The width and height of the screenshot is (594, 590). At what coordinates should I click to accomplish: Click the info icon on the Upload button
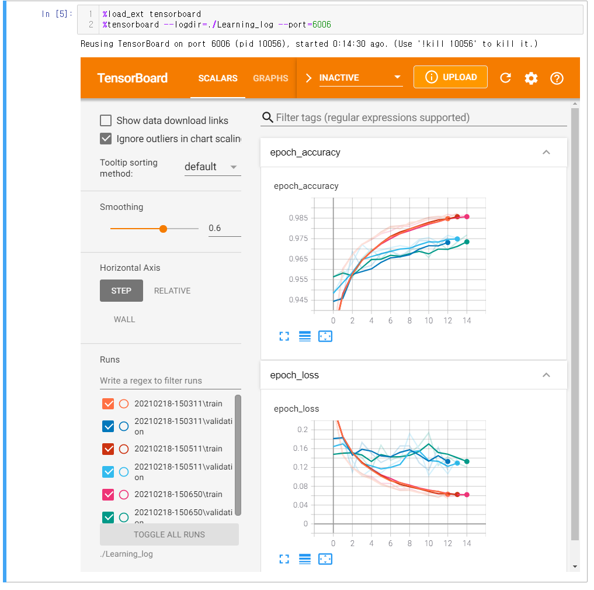point(431,77)
